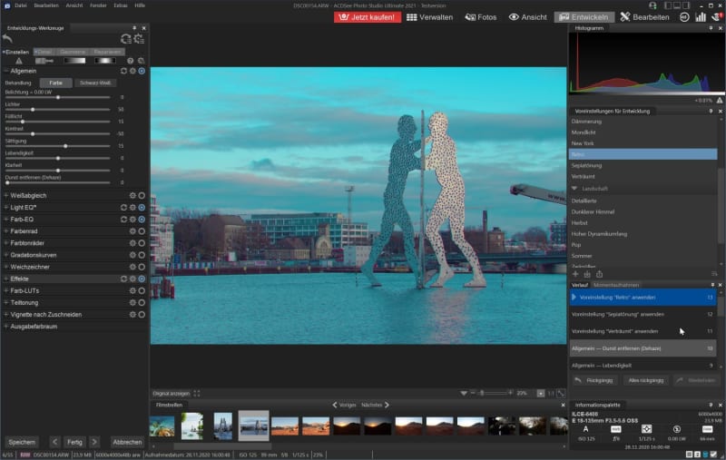
Task: Toggle the Farb-EQ enable circle
Action: pos(142,220)
